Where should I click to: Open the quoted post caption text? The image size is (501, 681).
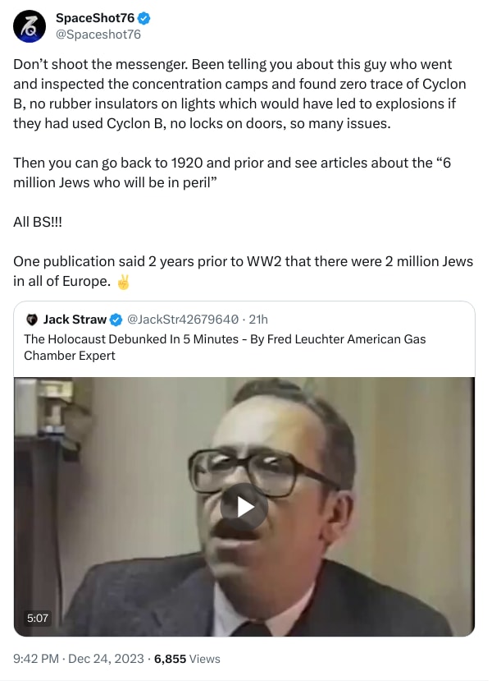(x=225, y=347)
